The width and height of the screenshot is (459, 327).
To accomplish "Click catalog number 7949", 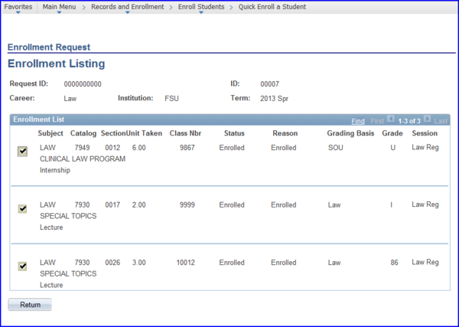I will click(x=82, y=148).
